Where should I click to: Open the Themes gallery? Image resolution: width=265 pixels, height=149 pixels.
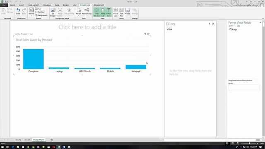click(x=31, y=12)
